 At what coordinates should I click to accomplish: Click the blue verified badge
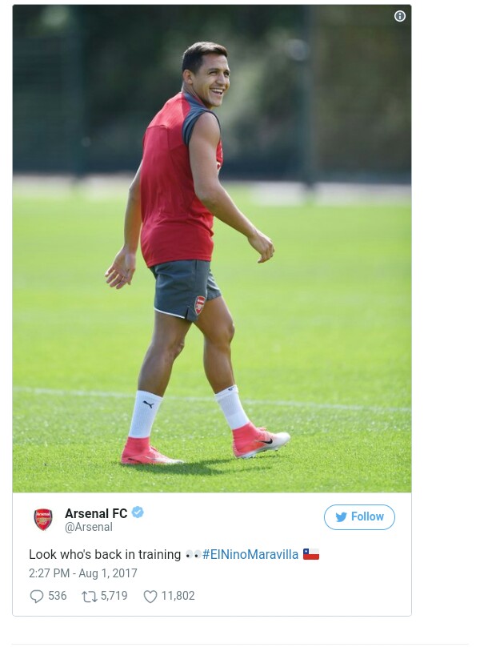138,512
